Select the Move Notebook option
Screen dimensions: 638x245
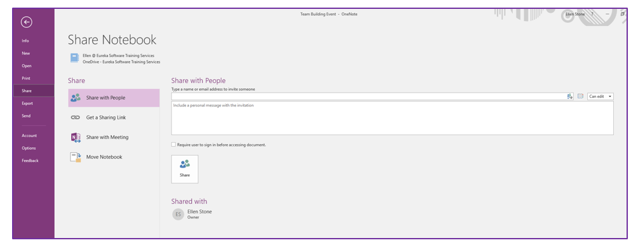(114, 157)
